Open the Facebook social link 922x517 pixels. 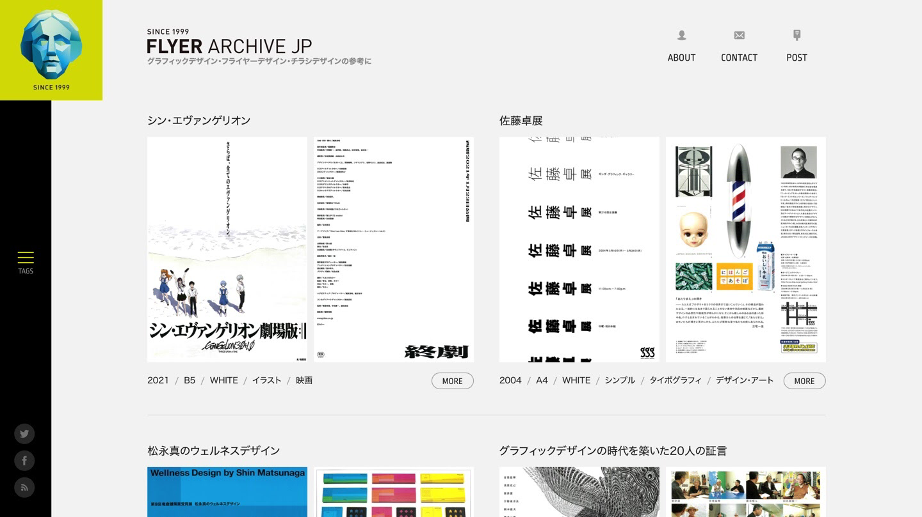point(24,461)
